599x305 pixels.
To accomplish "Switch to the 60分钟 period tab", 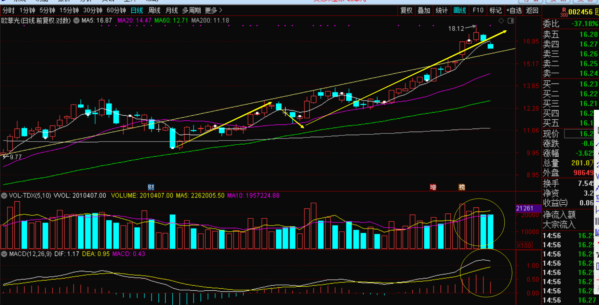I will click(x=116, y=10).
